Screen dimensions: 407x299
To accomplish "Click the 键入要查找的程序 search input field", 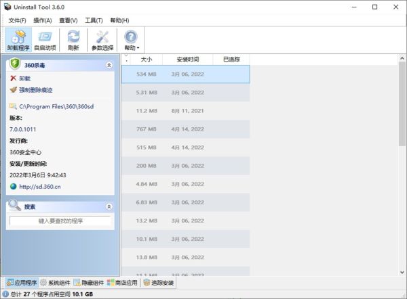I will click(x=60, y=221).
